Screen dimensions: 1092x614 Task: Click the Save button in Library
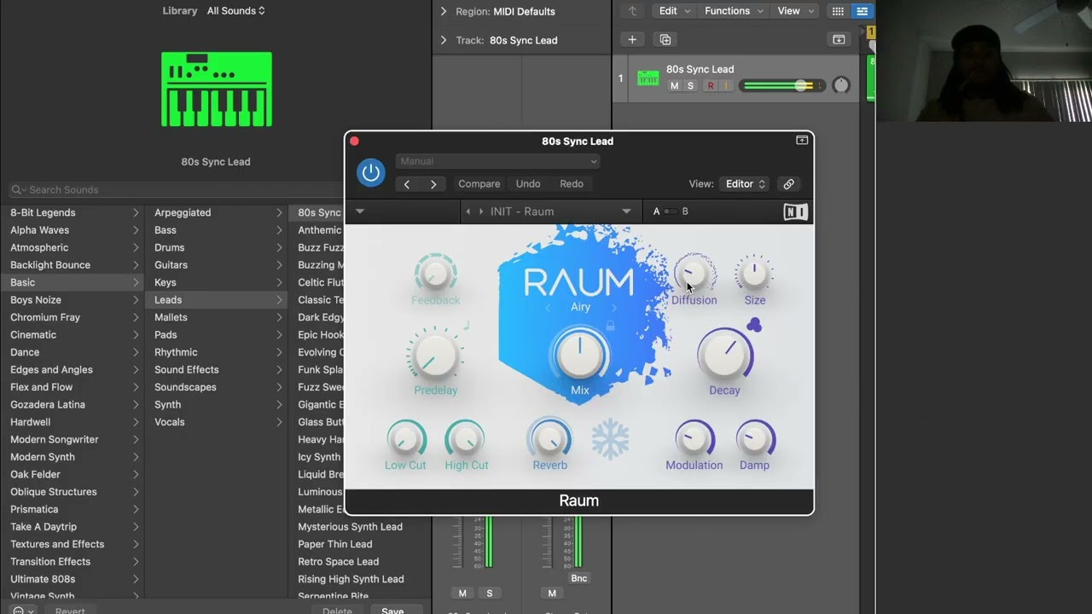pos(392,611)
